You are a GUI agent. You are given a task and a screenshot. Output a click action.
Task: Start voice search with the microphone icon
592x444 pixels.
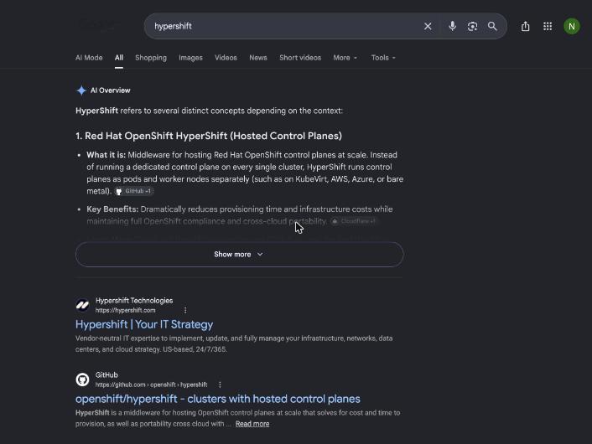(x=452, y=26)
